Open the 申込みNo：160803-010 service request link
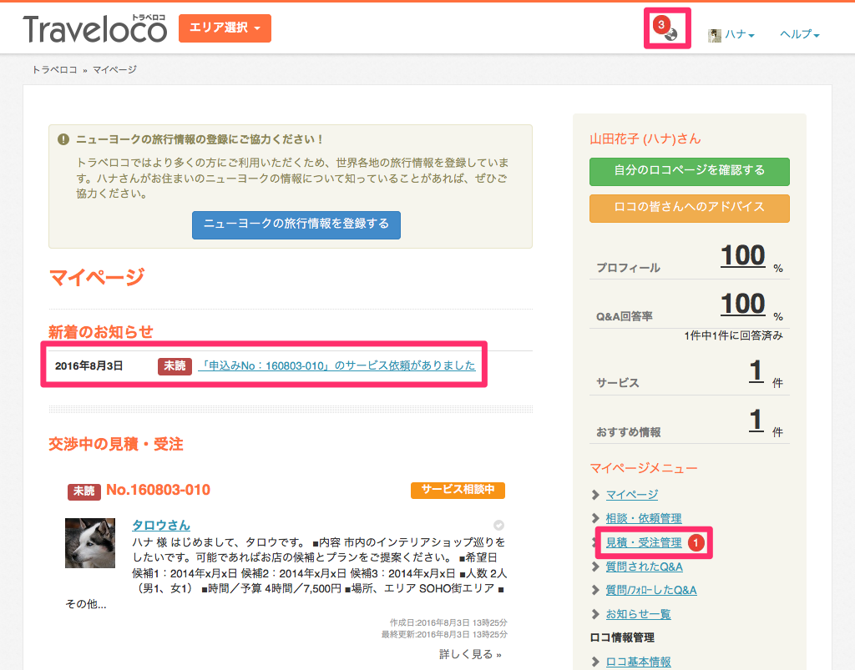 click(x=336, y=365)
